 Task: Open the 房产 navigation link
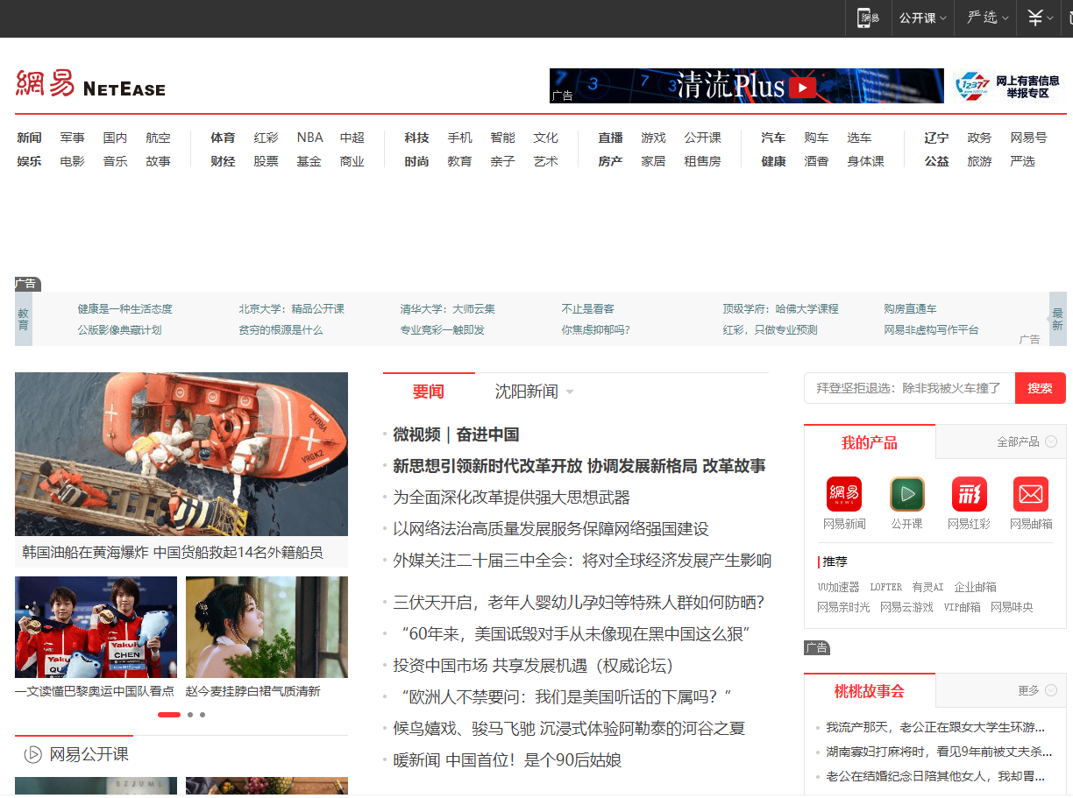coord(610,161)
